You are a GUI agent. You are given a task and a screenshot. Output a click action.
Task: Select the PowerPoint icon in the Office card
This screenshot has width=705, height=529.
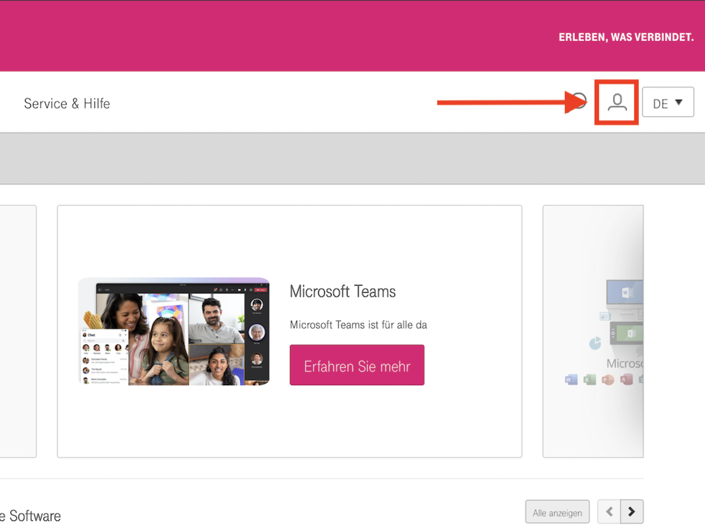[x=608, y=380]
